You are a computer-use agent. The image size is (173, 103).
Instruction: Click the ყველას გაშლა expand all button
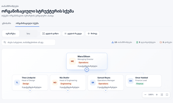(51, 34)
